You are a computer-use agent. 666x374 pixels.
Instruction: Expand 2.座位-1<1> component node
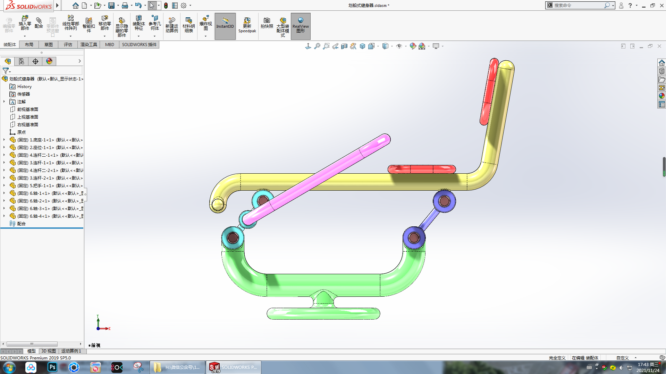pos(4,147)
